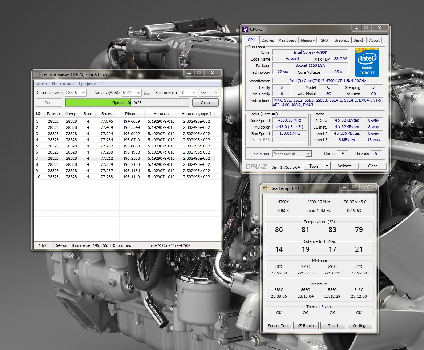Select LinX result row 1 with 194.6609
This screenshot has height=350, width=424.
(x=124, y=121)
